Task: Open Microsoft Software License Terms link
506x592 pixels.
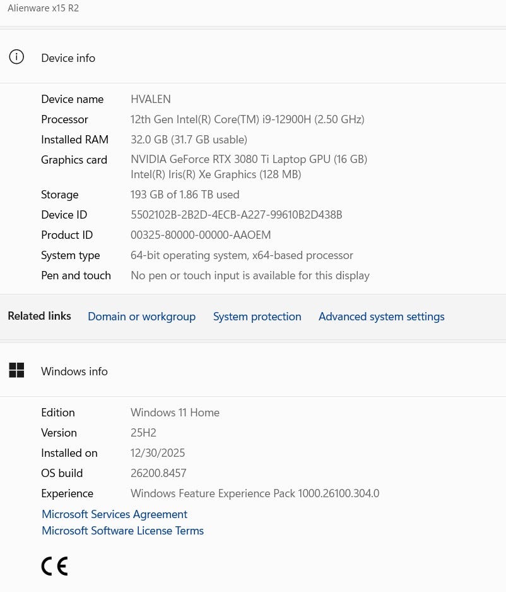Action: coord(122,531)
